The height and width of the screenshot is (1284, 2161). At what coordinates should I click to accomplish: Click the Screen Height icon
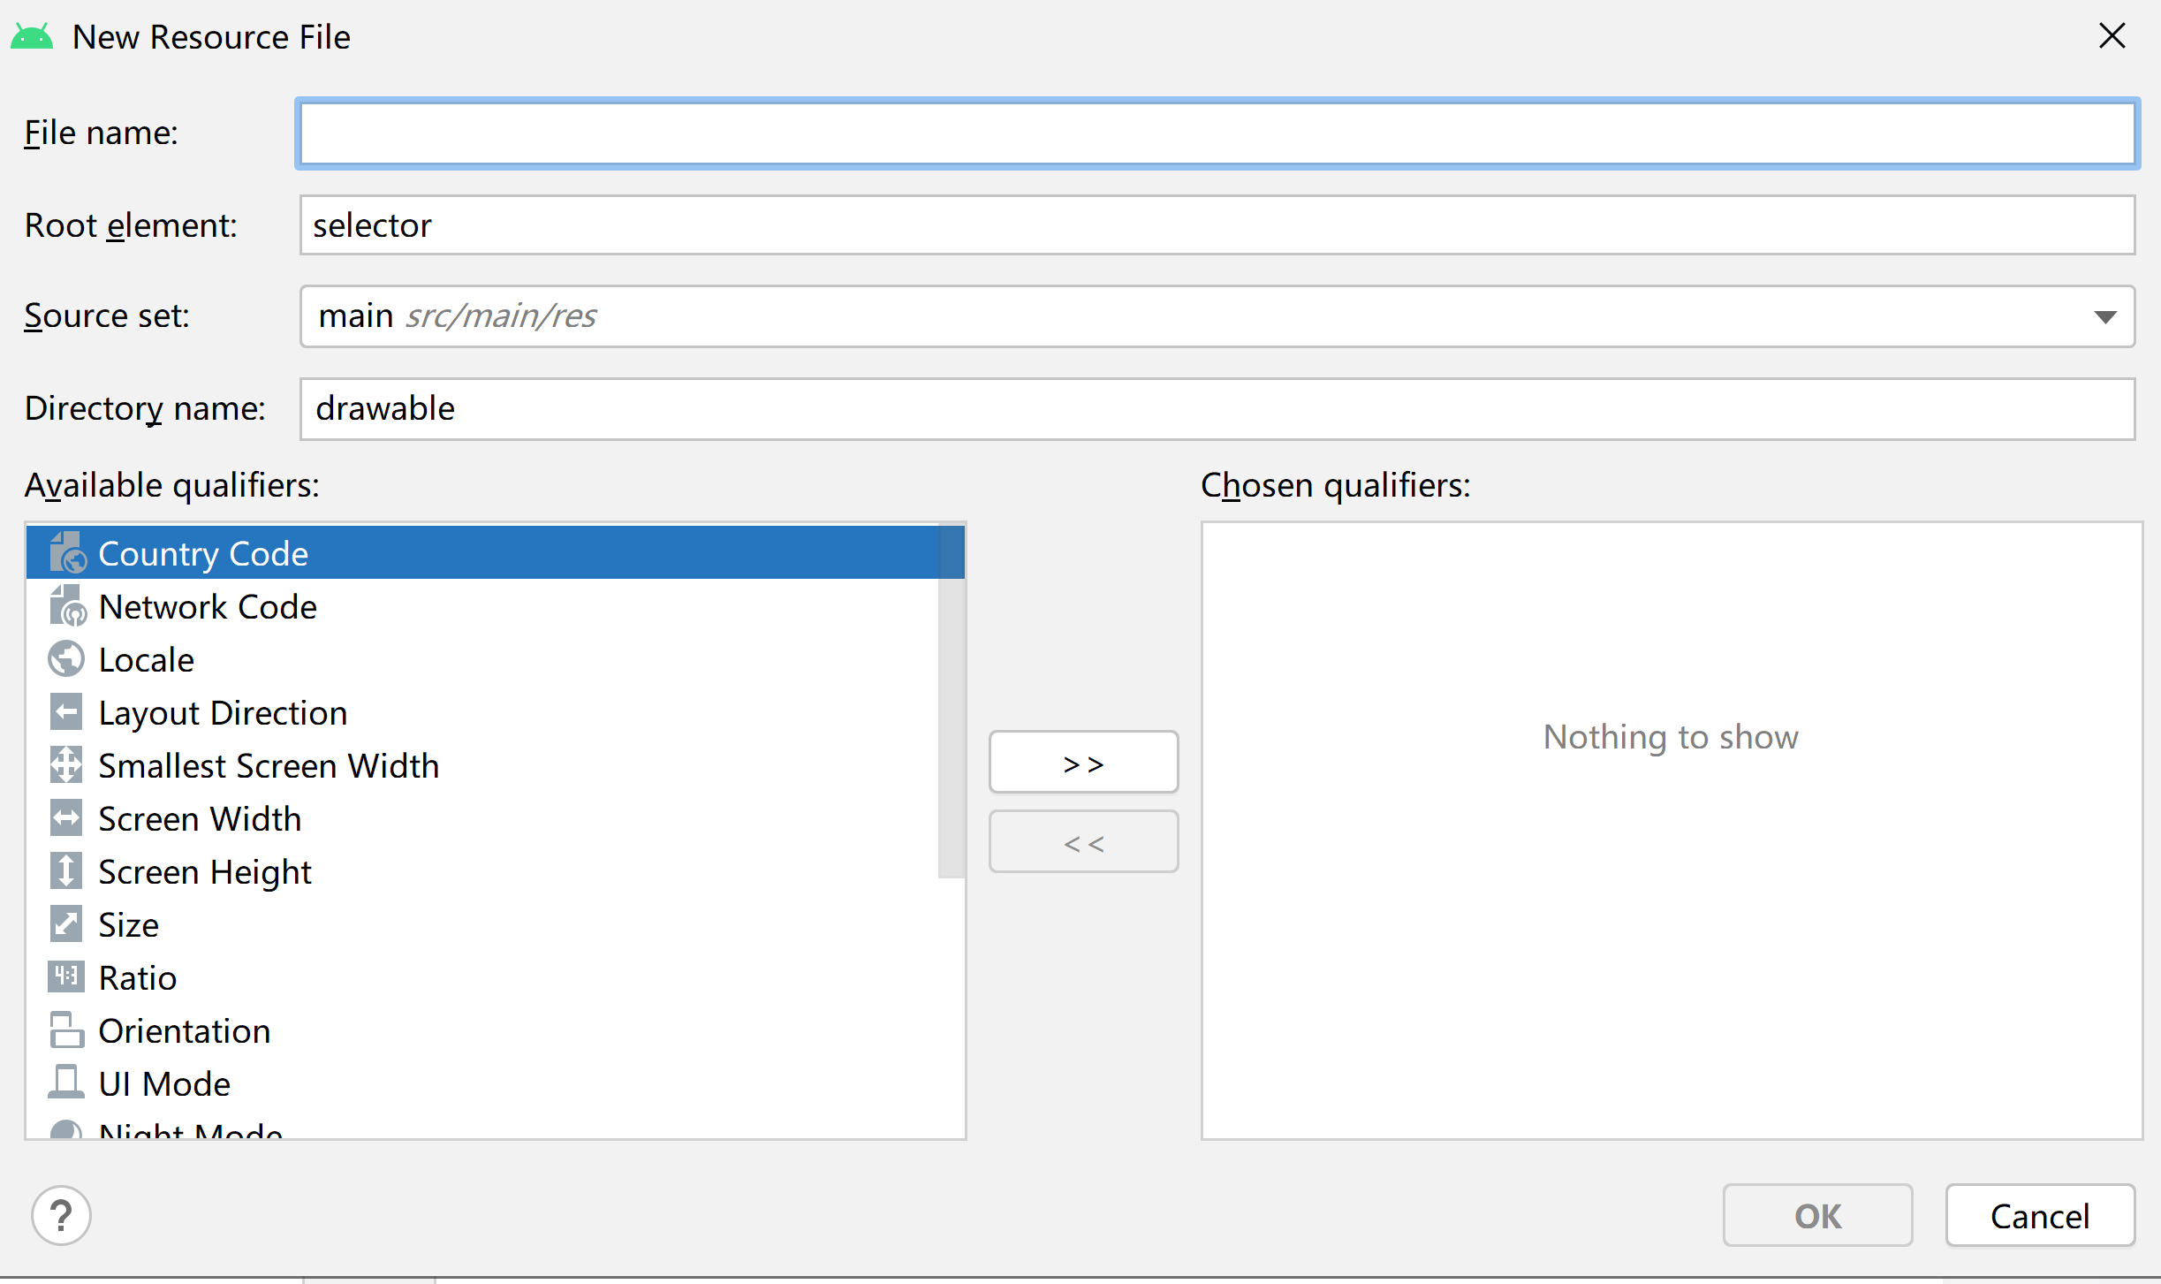click(x=66, y=871)
